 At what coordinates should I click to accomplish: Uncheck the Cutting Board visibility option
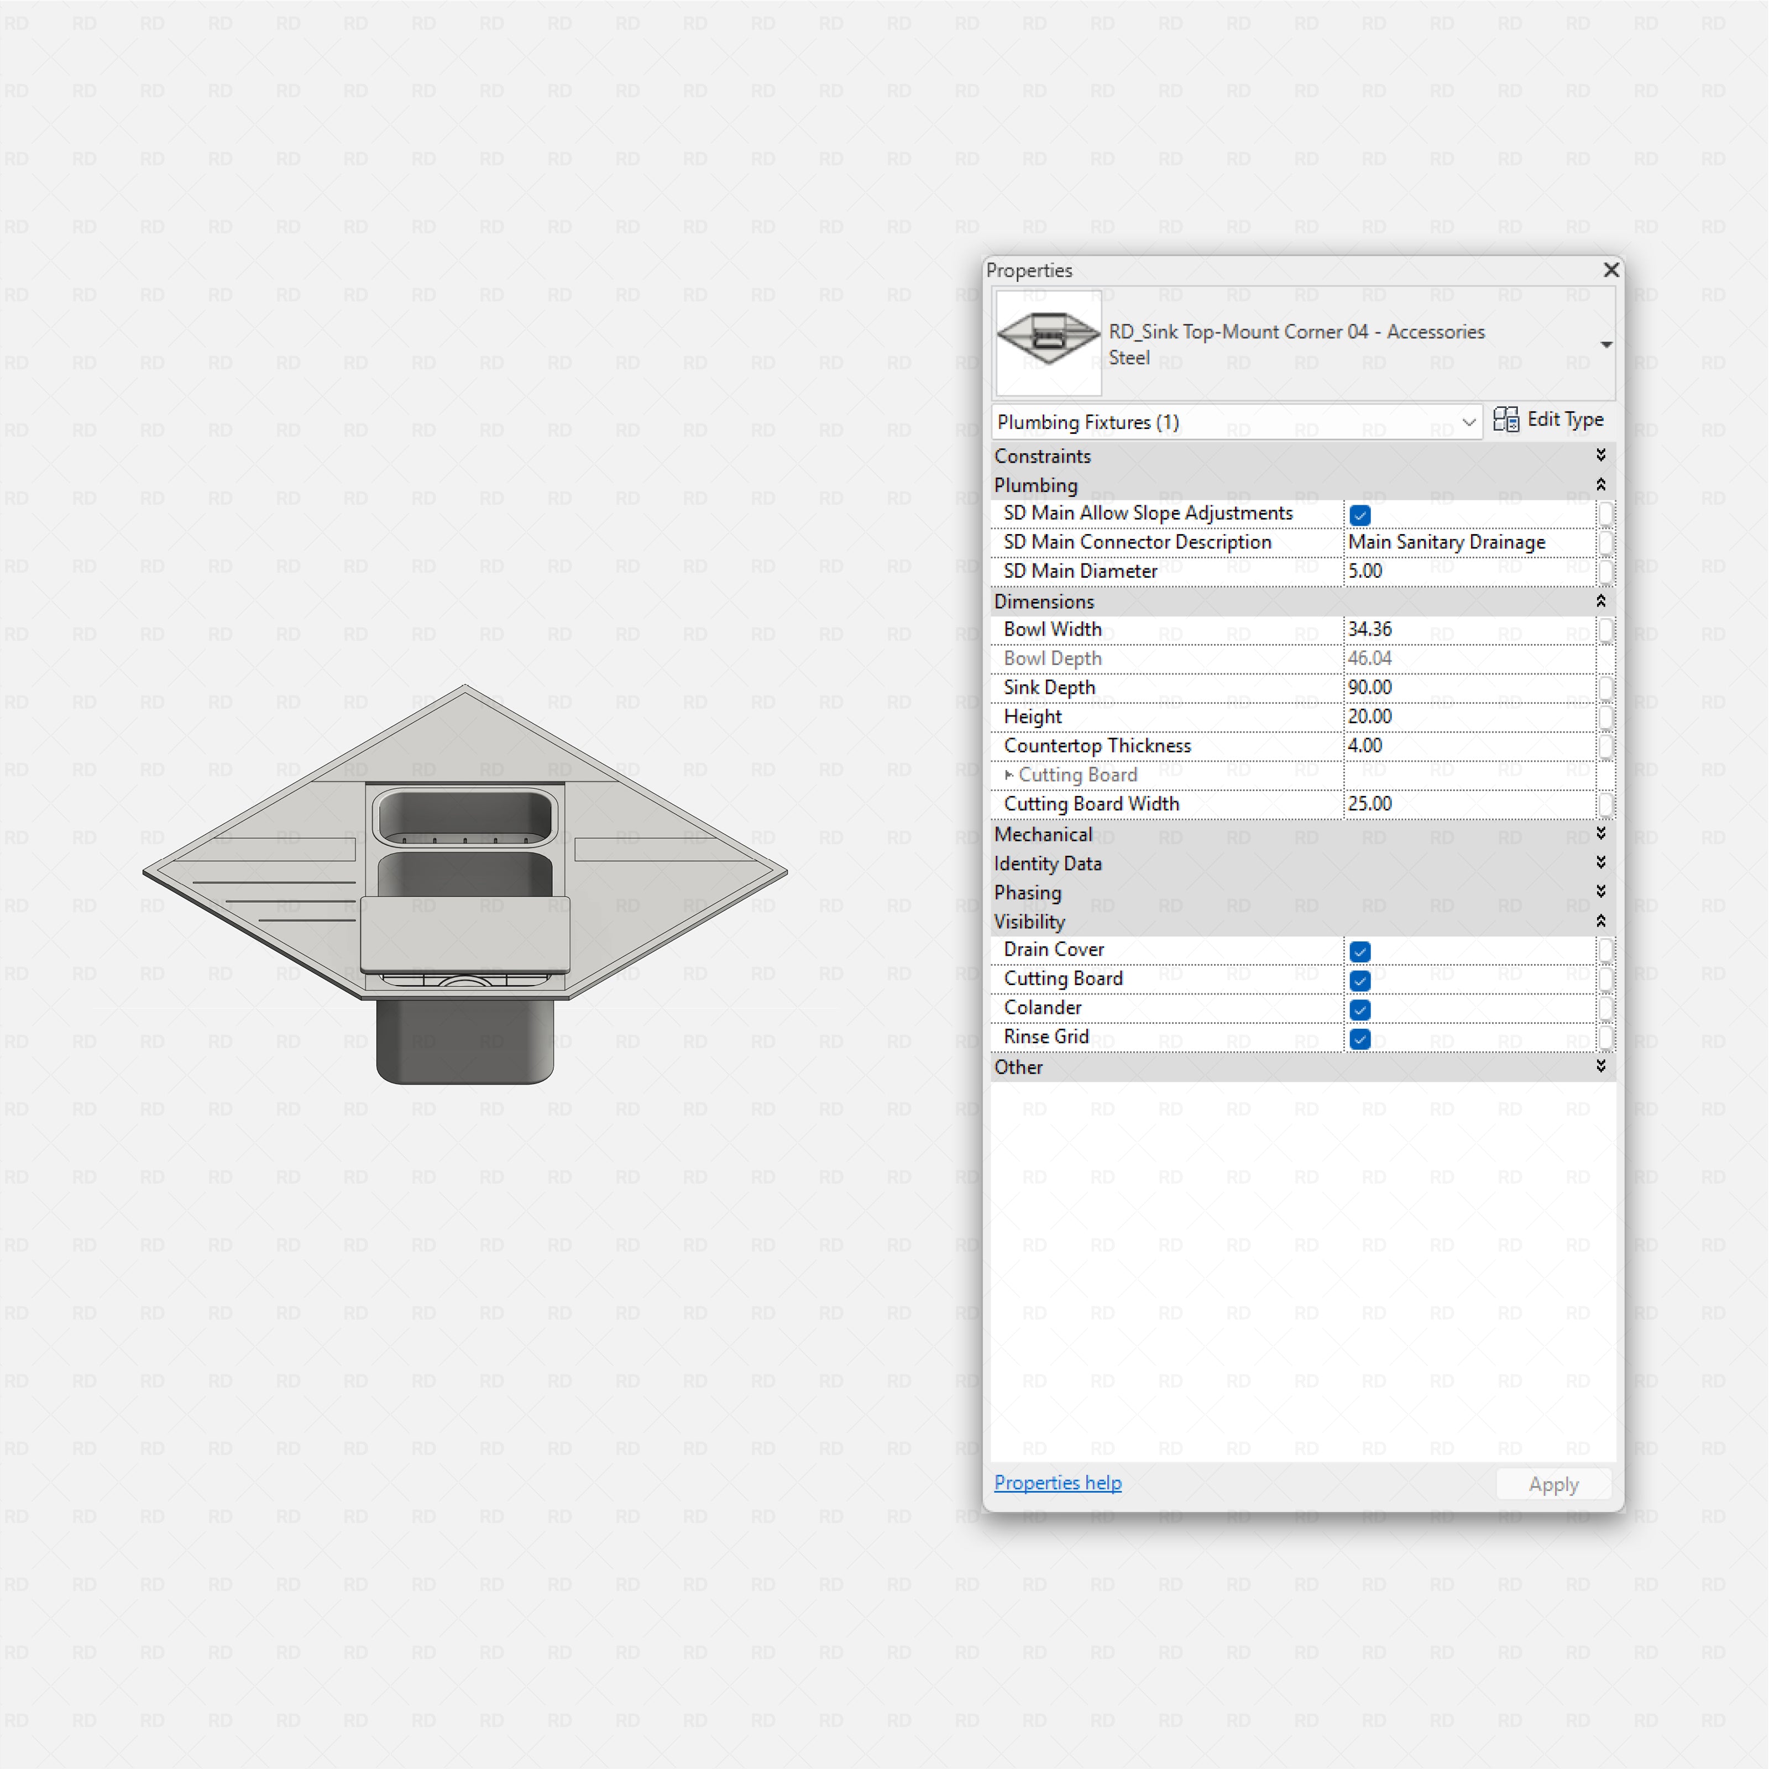1360,980
